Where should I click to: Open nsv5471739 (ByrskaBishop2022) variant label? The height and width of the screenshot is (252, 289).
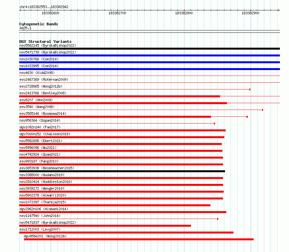(x=48, y=52)
